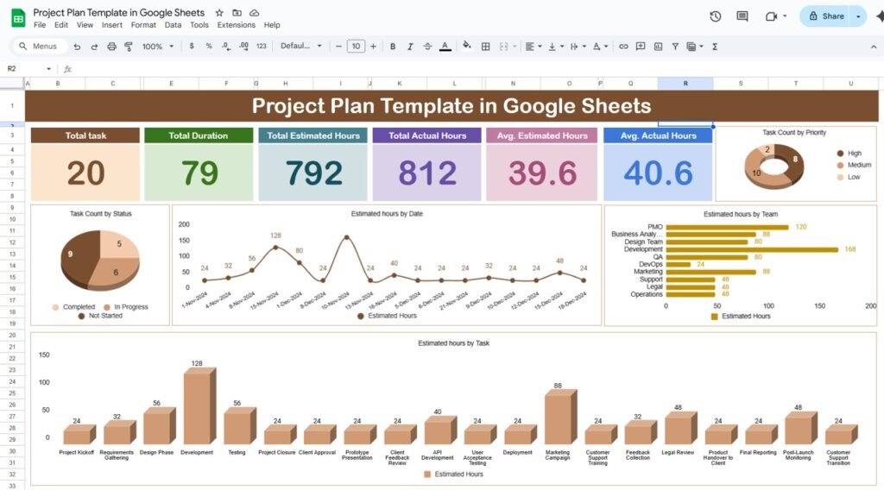Click the Insert link icon
The width and height of the screenshot is (884, 490).
[622, 47]
